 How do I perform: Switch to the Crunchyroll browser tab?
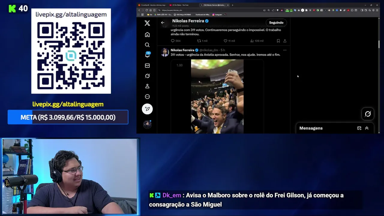click(152, 5)
